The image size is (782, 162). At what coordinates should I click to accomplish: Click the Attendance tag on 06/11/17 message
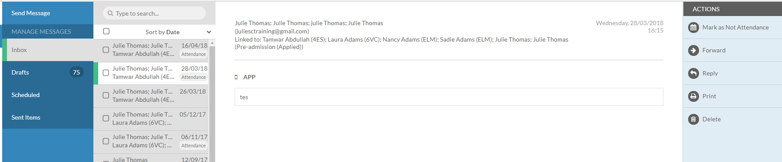194,146
